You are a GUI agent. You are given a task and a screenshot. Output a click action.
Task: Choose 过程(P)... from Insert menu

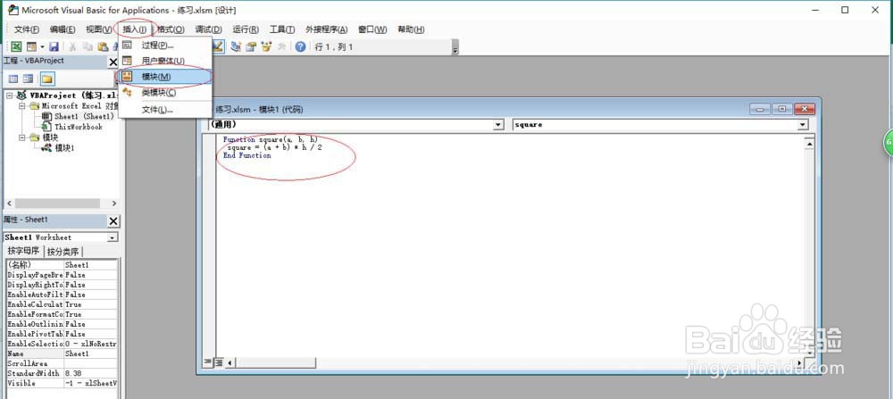point(165,45)
